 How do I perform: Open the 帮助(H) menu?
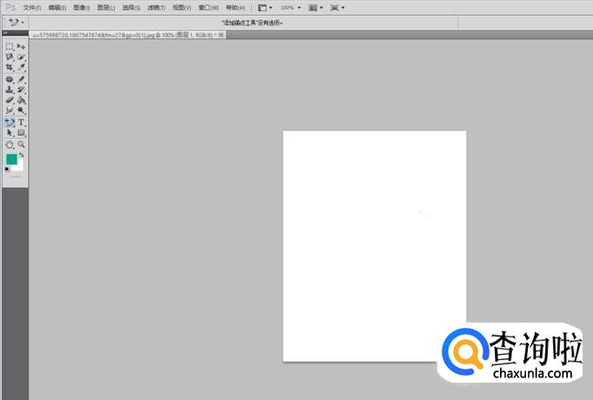(236, 8)
